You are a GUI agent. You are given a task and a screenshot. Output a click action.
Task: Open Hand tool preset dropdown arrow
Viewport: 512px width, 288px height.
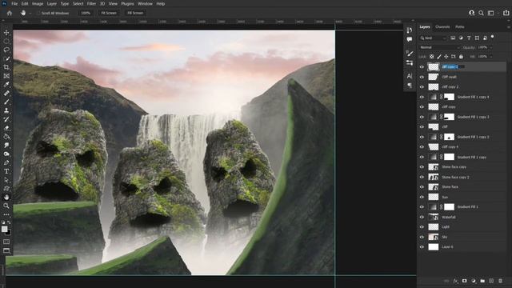click(30, 13)
